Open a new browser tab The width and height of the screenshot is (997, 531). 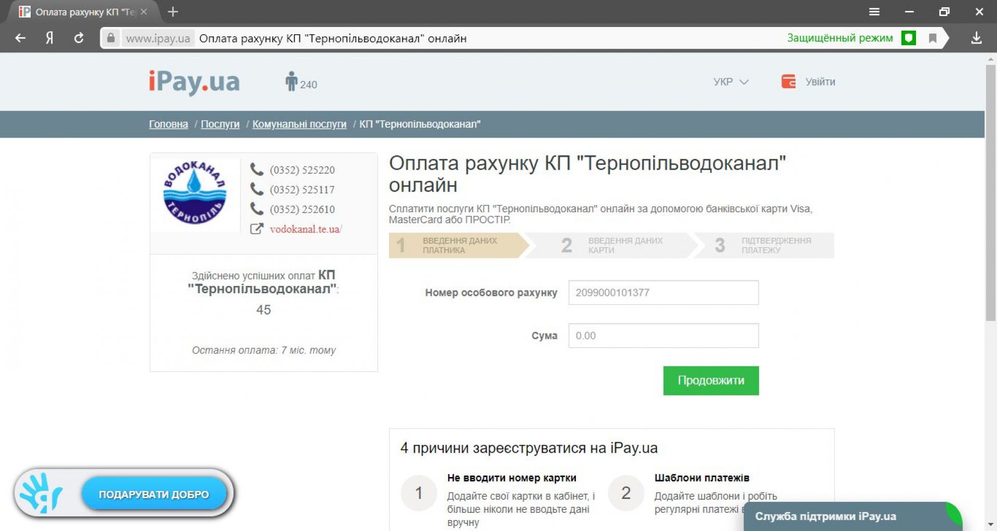click(x=173, y=11)
